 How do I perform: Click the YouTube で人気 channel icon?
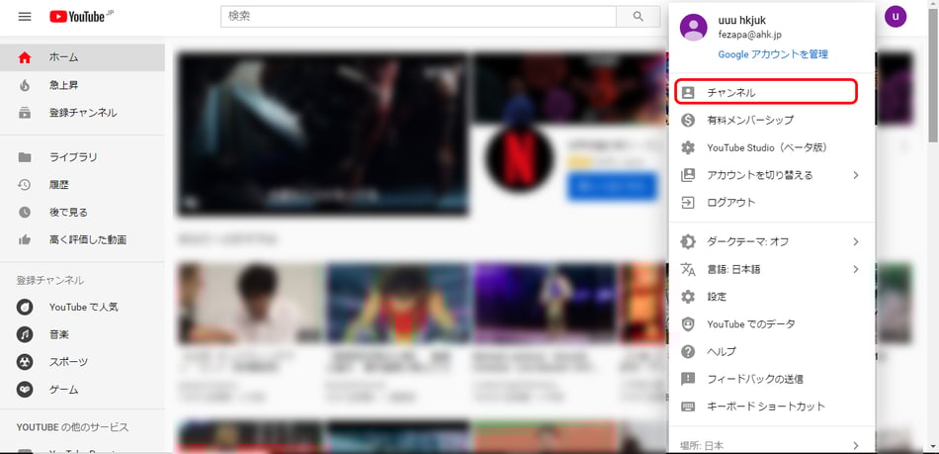click(x=25, y=307)
